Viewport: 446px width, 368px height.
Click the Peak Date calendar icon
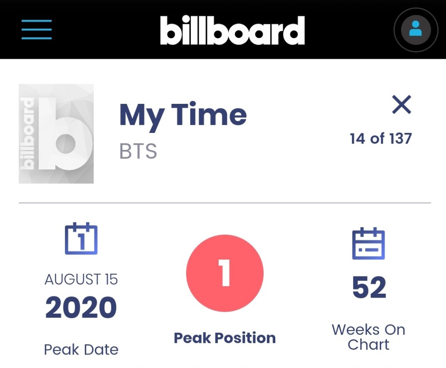point(81,239)
